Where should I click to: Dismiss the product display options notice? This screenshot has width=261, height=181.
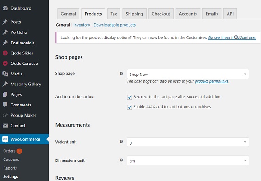[243, 37]
